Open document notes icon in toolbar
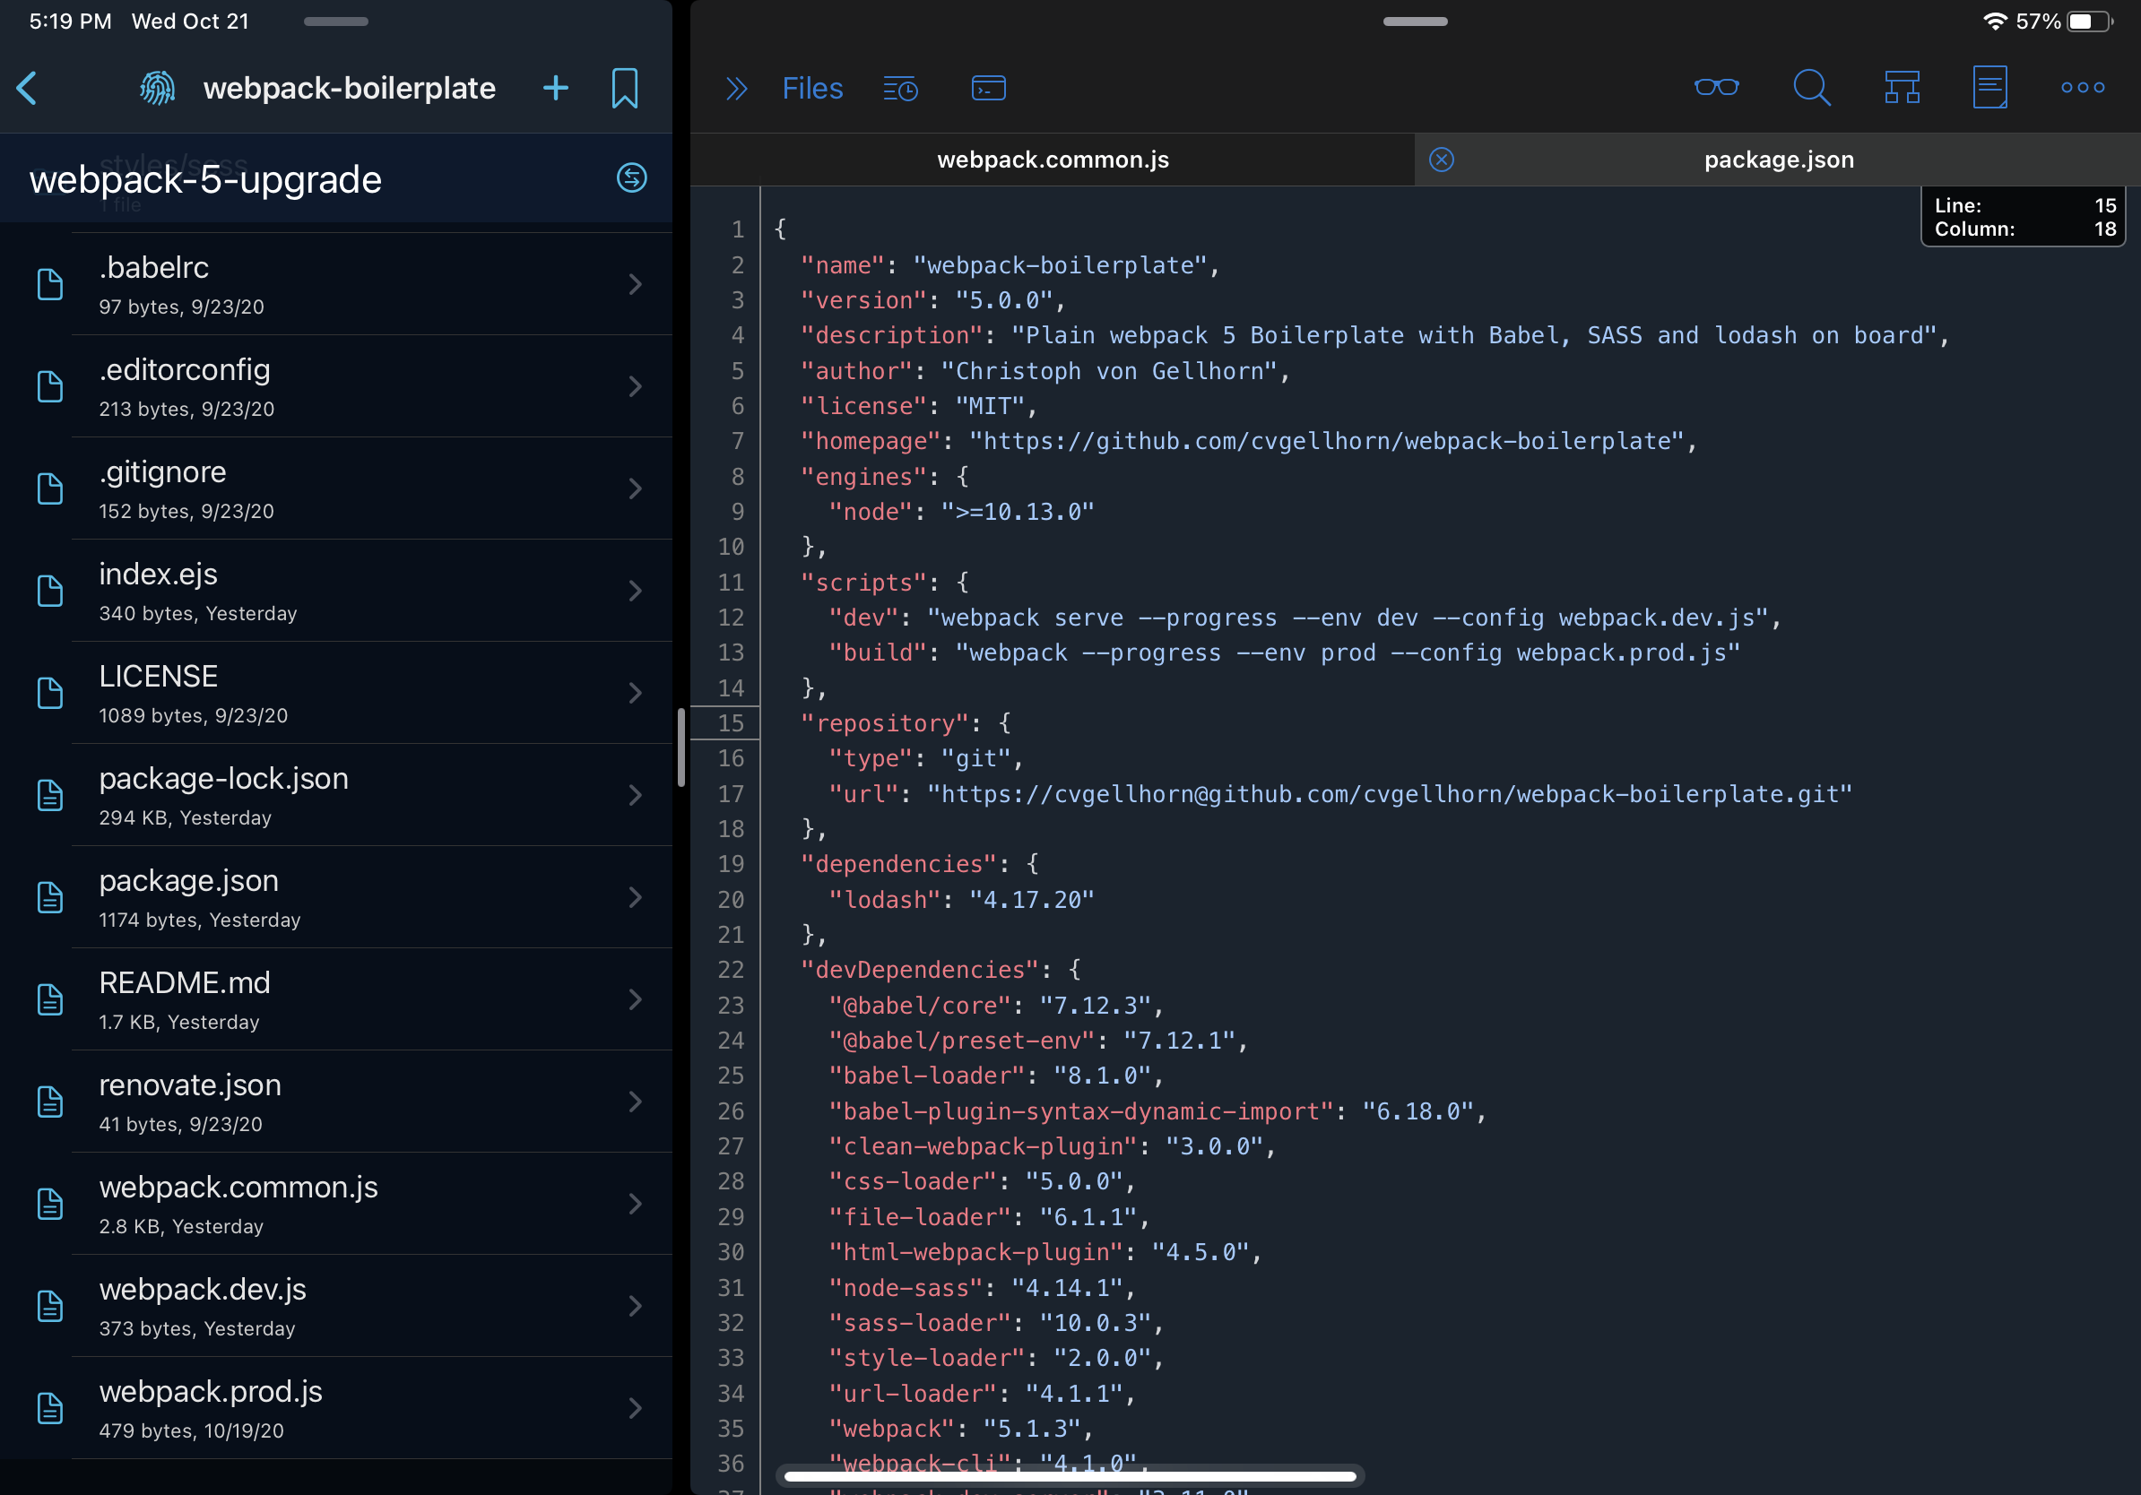2141x1495 pixels. pos(1990,88)
